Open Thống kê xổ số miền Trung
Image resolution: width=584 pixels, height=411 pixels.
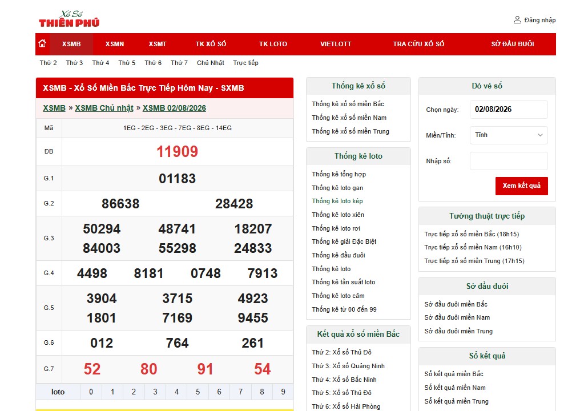[351, 131]
